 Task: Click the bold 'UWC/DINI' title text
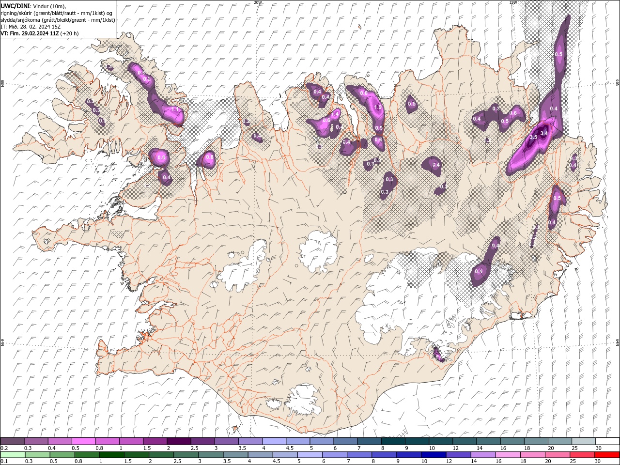tap(15, 5)
